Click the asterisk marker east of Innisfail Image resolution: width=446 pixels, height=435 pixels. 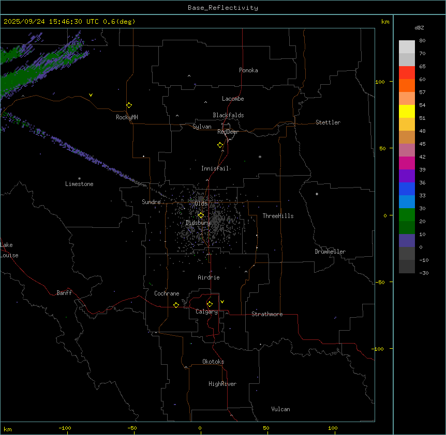(x=260, y=157)
